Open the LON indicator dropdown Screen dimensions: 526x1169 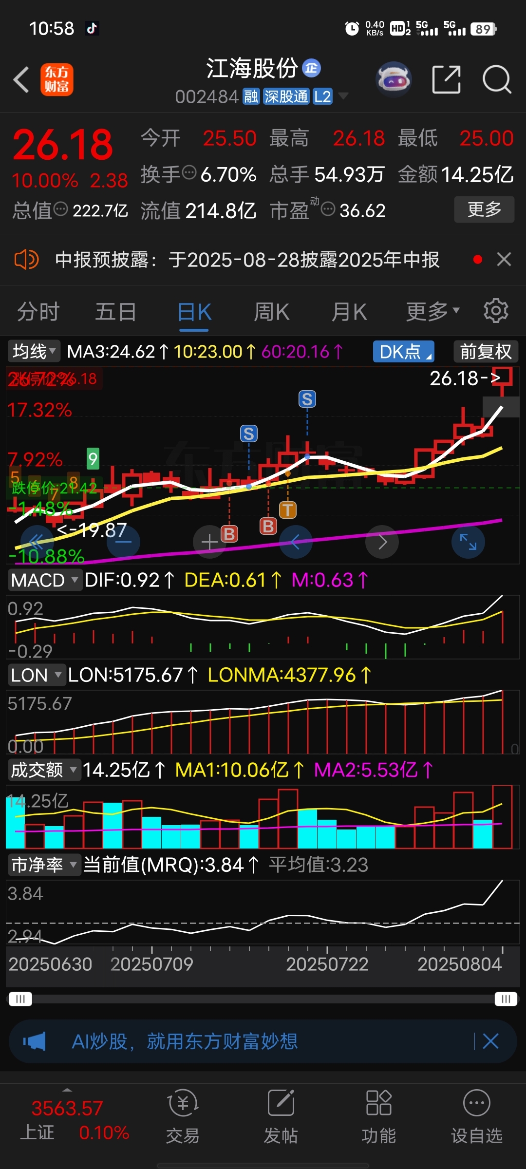point(37,675)
